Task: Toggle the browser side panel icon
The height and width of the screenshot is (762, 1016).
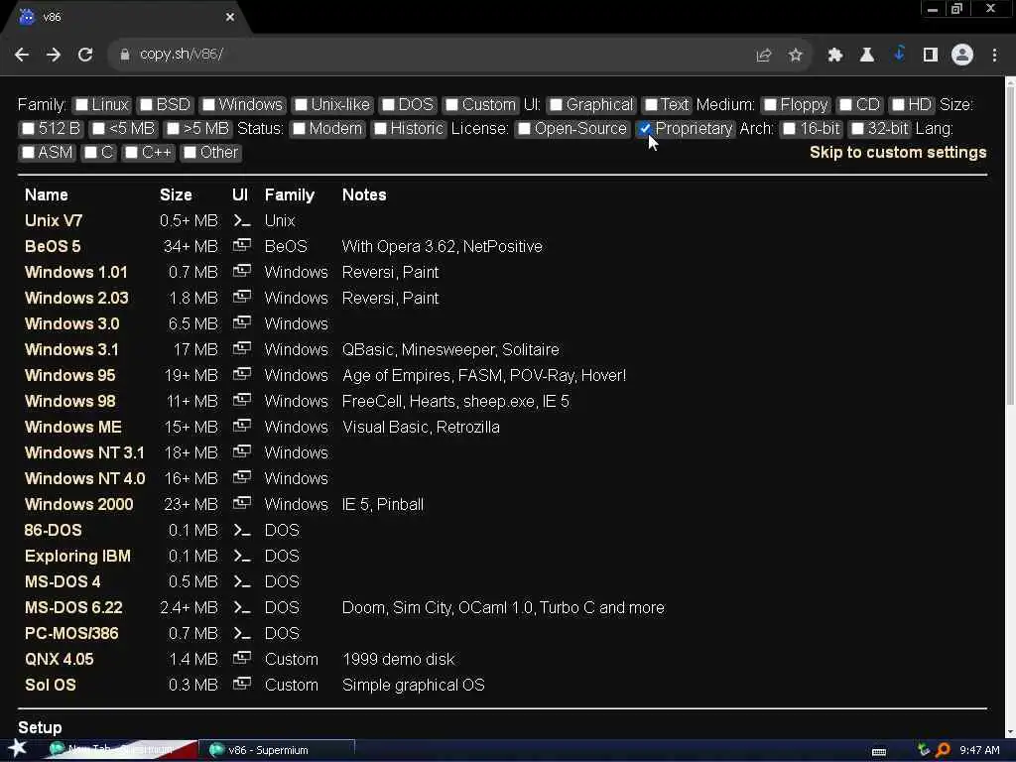Action: click(931, 56)
